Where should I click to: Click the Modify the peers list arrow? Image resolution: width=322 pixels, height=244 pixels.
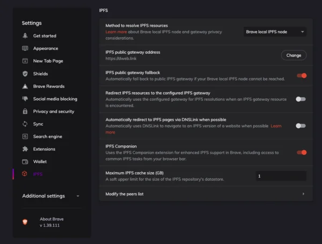click(303, 194)
